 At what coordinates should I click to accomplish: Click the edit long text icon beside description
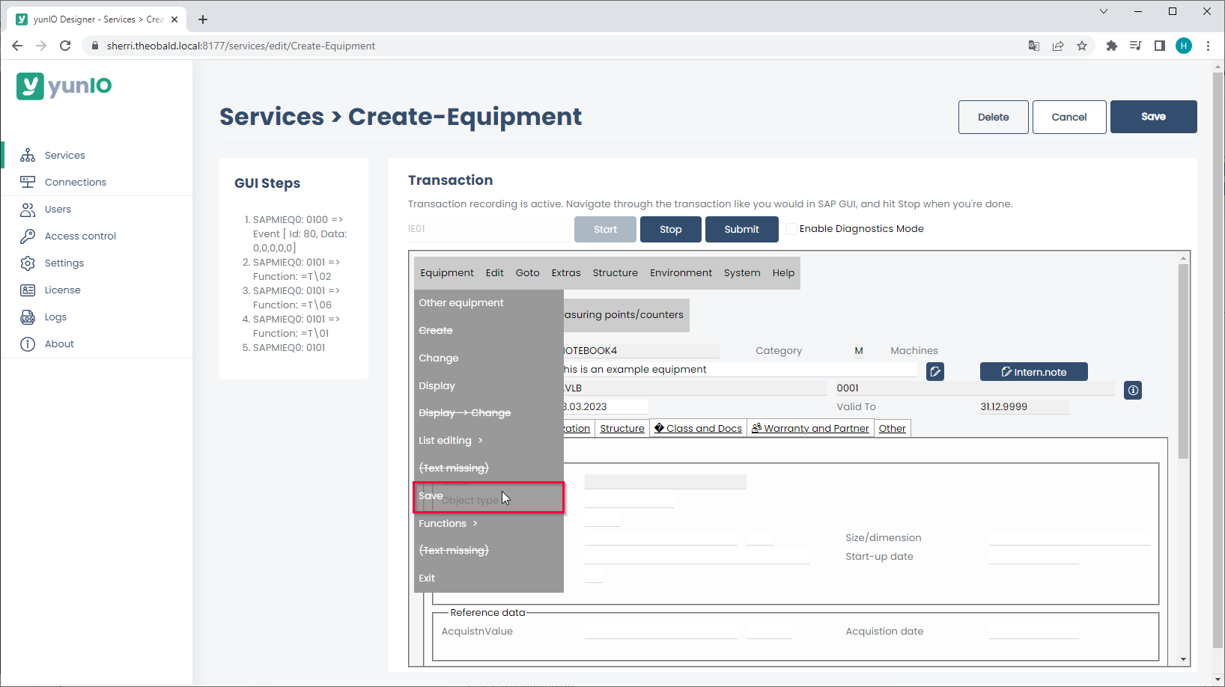click(935, 371)
